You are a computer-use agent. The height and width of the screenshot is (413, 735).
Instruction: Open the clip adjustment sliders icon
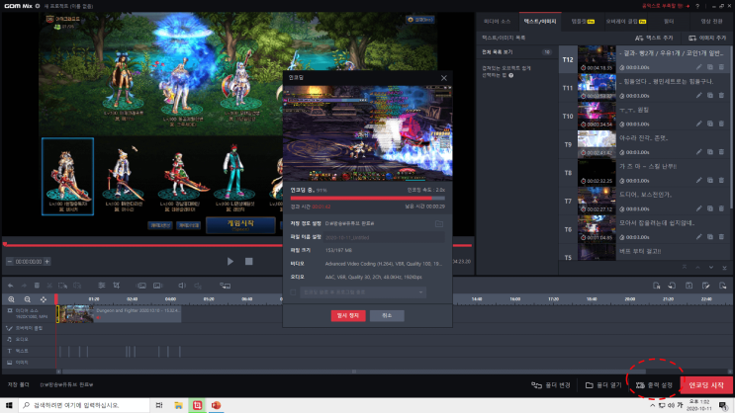pyautogui.click(x=101, y=286)
